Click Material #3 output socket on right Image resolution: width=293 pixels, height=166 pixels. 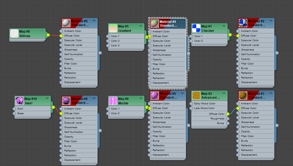pyautogui.click(x=277, y=125)
